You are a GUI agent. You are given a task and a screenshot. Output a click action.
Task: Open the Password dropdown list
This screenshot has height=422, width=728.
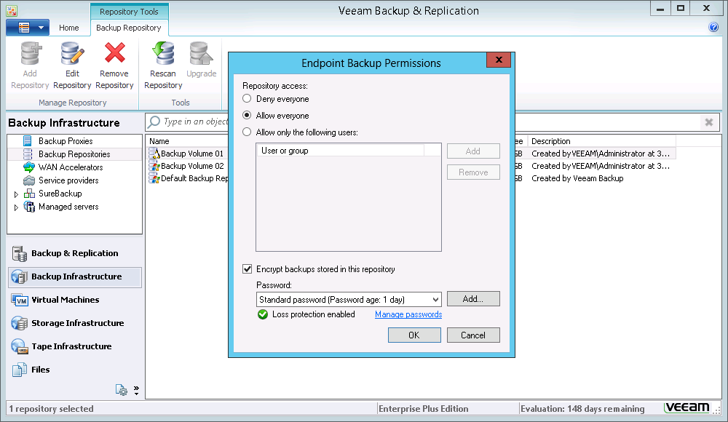(x=435, y=300)
